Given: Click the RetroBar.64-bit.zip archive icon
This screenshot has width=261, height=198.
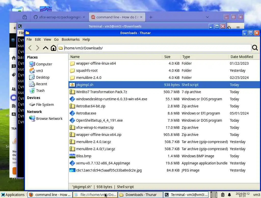Looking at the screenshot, I should tap(72, 106).
